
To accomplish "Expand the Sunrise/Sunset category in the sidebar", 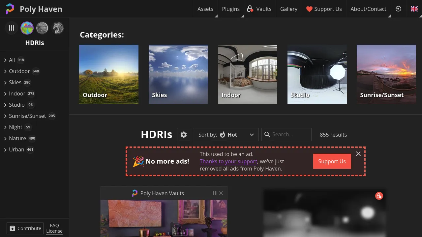I will 5,116.
